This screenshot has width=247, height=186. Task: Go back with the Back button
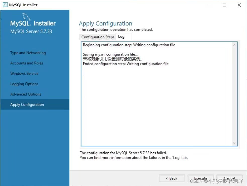pos(172,178)
